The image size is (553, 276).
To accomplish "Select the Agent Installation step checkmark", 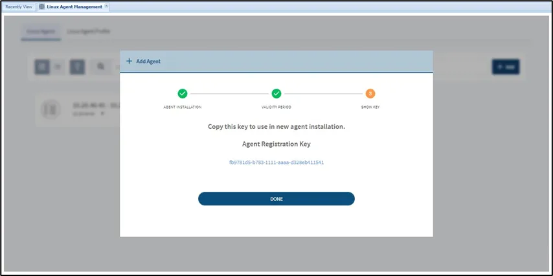I will click(x=183, y=93).
